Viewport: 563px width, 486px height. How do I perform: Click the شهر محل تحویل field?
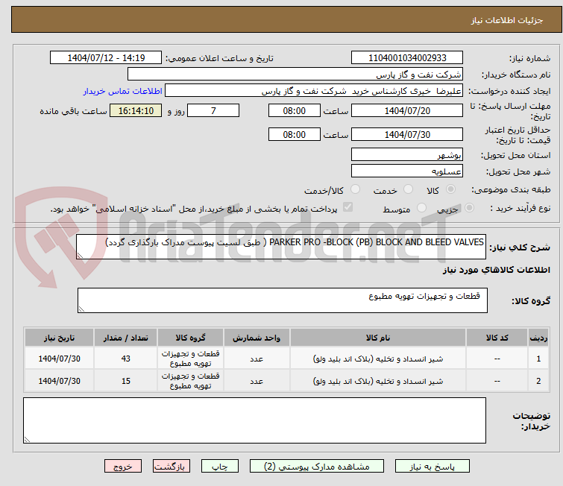(406, 171)
